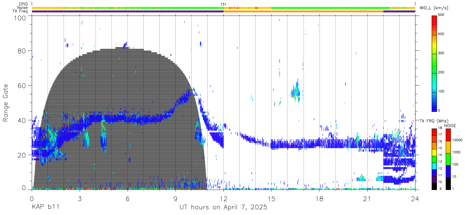Click the '3' hour tick on x-axis

click(80, 199)
